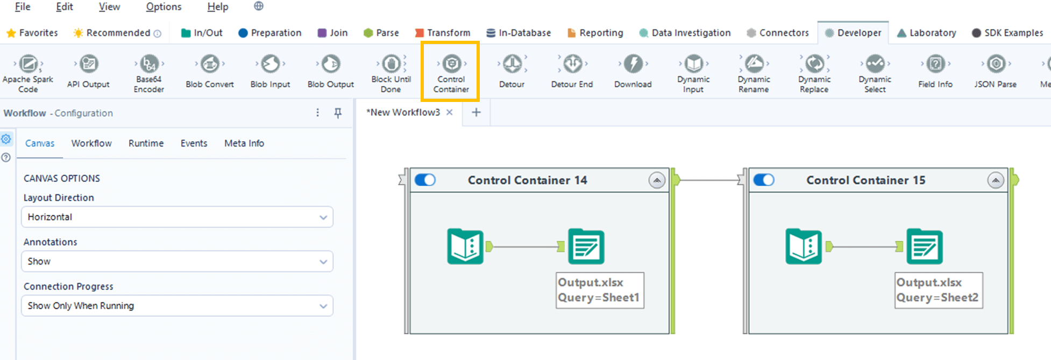The image size is (1051, 360).
Task: Select the Blob Convert tool
Action: [210, 71]
